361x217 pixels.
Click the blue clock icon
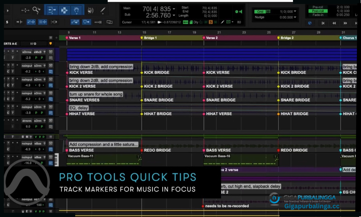point(310,23)
